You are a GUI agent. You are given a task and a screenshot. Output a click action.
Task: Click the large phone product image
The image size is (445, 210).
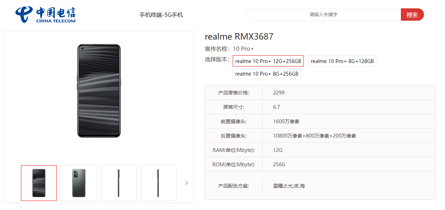99,91
